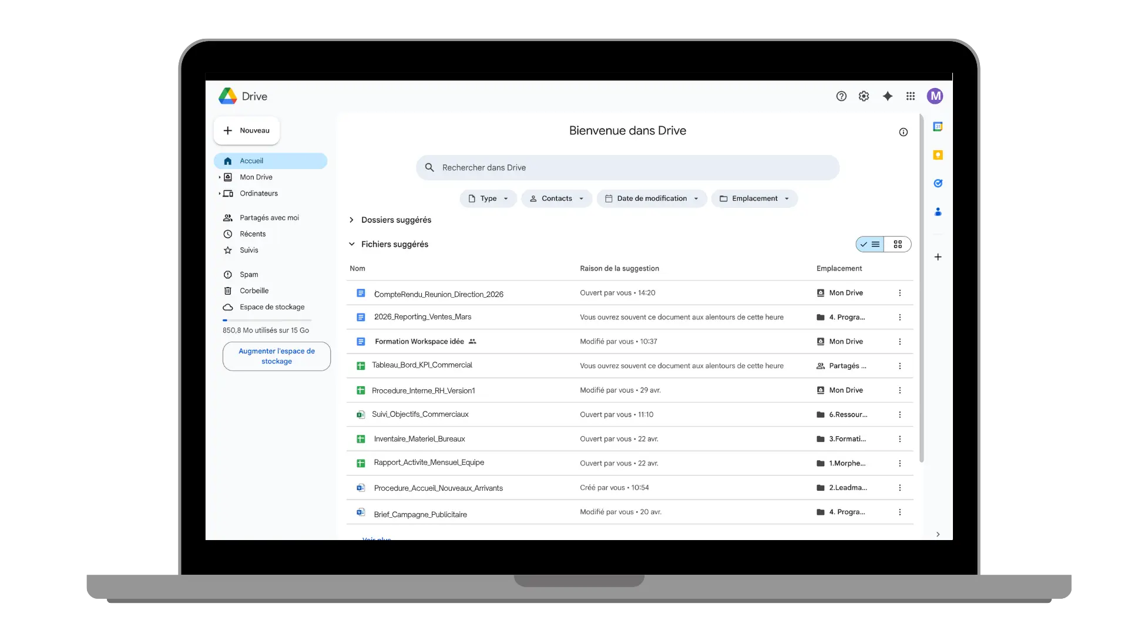This screenshot has width=1128, height=634.
Task: Switch to list view layout
Action: pos(870,244)
